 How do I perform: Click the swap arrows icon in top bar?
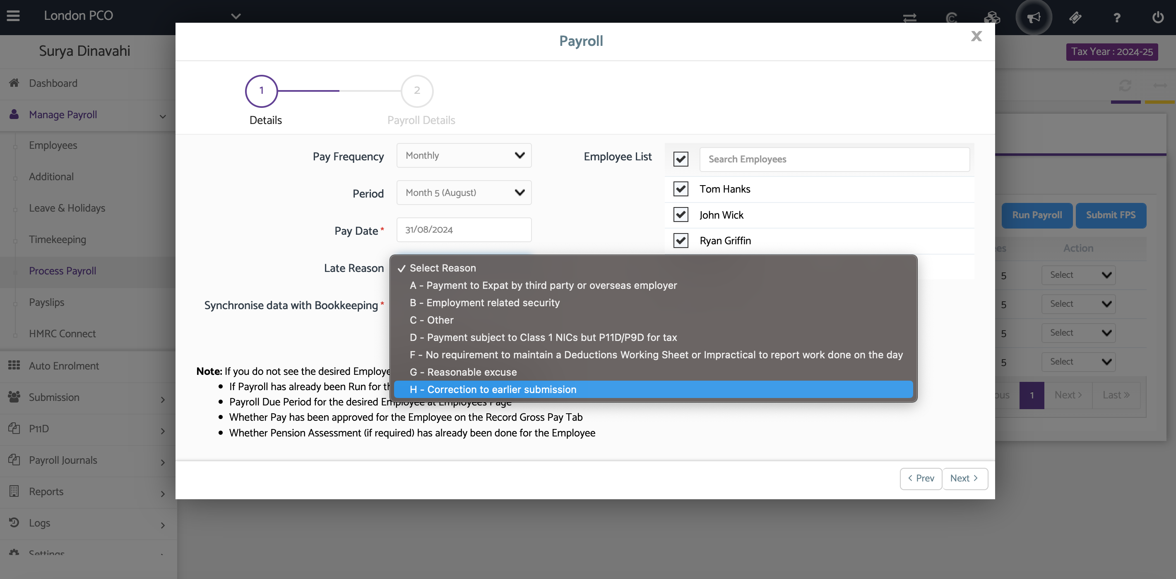tap(909, 18)
